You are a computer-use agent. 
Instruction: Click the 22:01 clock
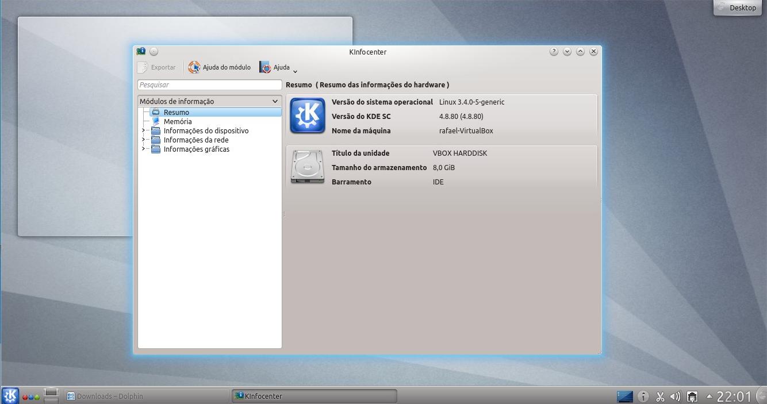coord(734,397)
